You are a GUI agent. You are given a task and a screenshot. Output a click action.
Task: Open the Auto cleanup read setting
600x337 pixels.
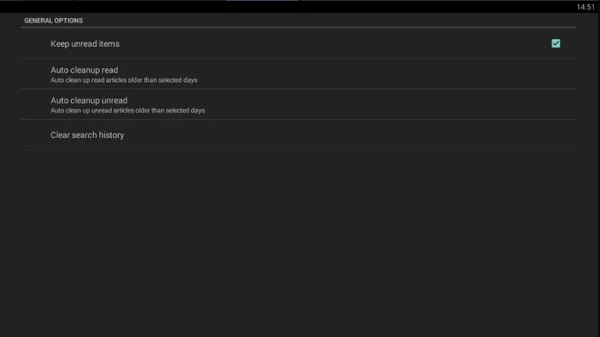click(x=84, y=70)
